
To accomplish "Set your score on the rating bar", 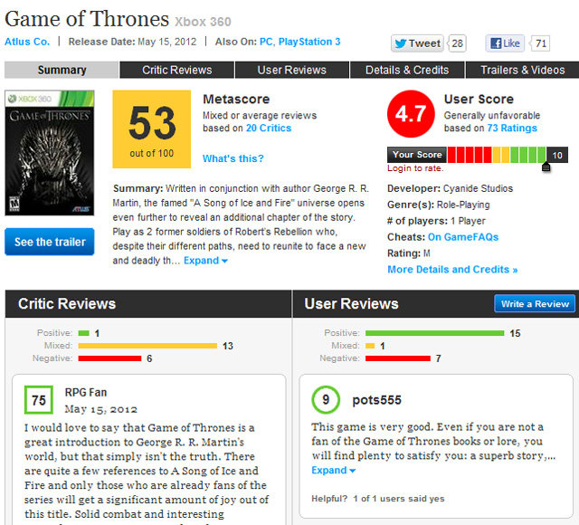I will click(x=496, y=155).
